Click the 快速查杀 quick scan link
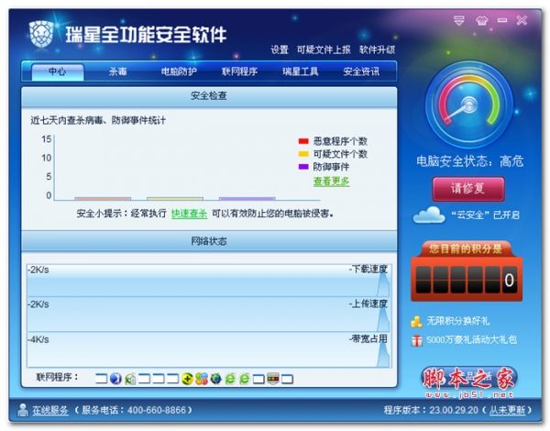Screen dimensions: 550x431 [189, 214]
